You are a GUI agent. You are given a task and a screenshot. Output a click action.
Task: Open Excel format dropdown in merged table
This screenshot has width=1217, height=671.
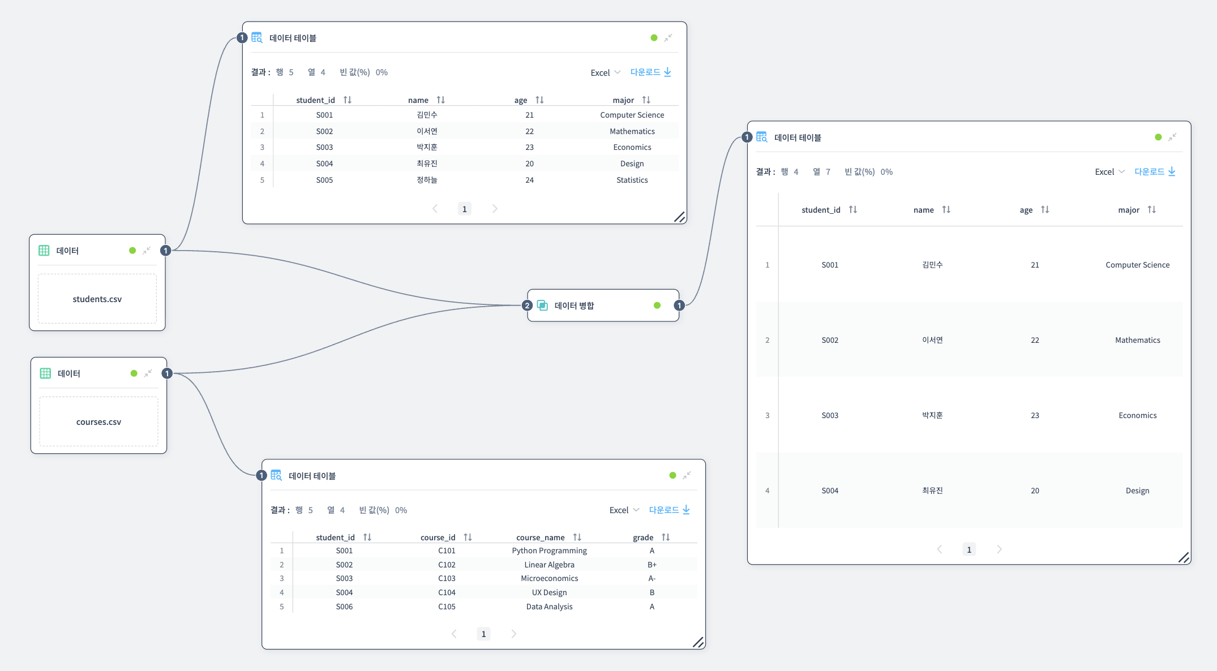(1109, 172)
